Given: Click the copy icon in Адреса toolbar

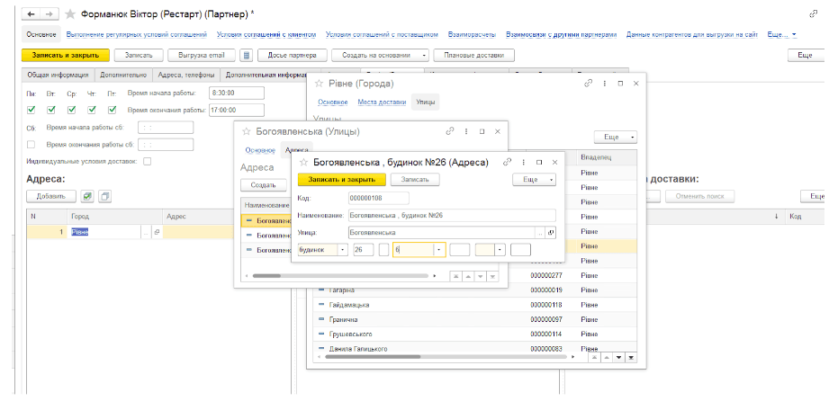Looking at the screenshot, I should pyautogui.click(x=105, y=196).
